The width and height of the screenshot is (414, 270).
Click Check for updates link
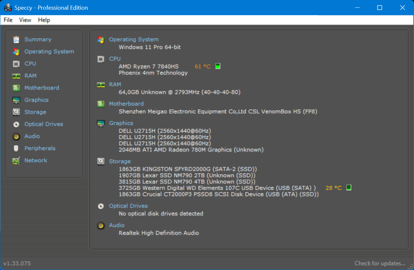[380, 263]
